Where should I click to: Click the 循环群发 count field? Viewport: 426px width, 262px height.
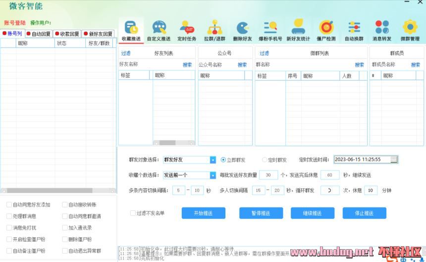tap(330, 190)
